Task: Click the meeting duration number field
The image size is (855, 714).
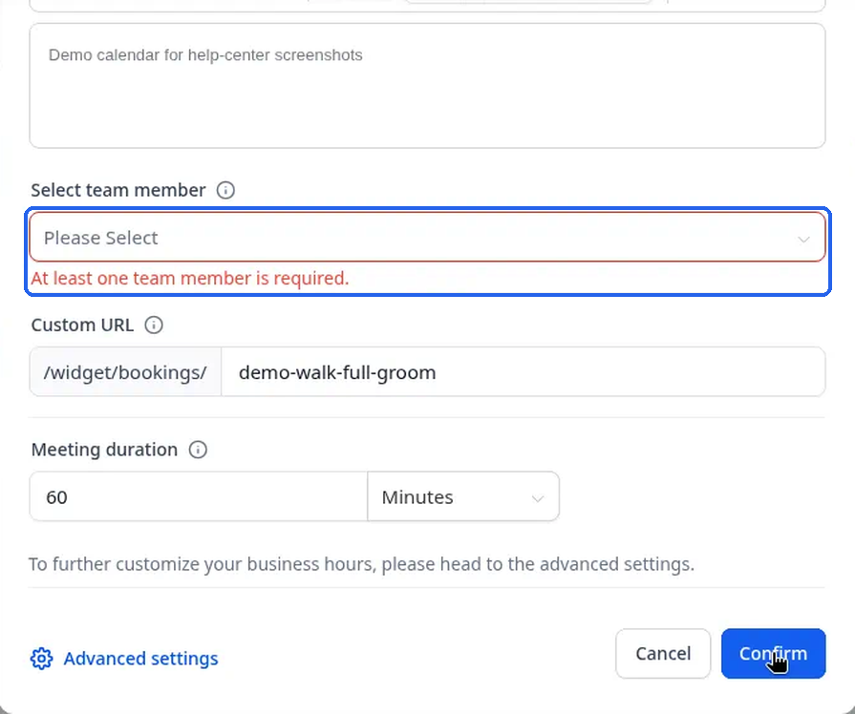Action: coord(199,496)
